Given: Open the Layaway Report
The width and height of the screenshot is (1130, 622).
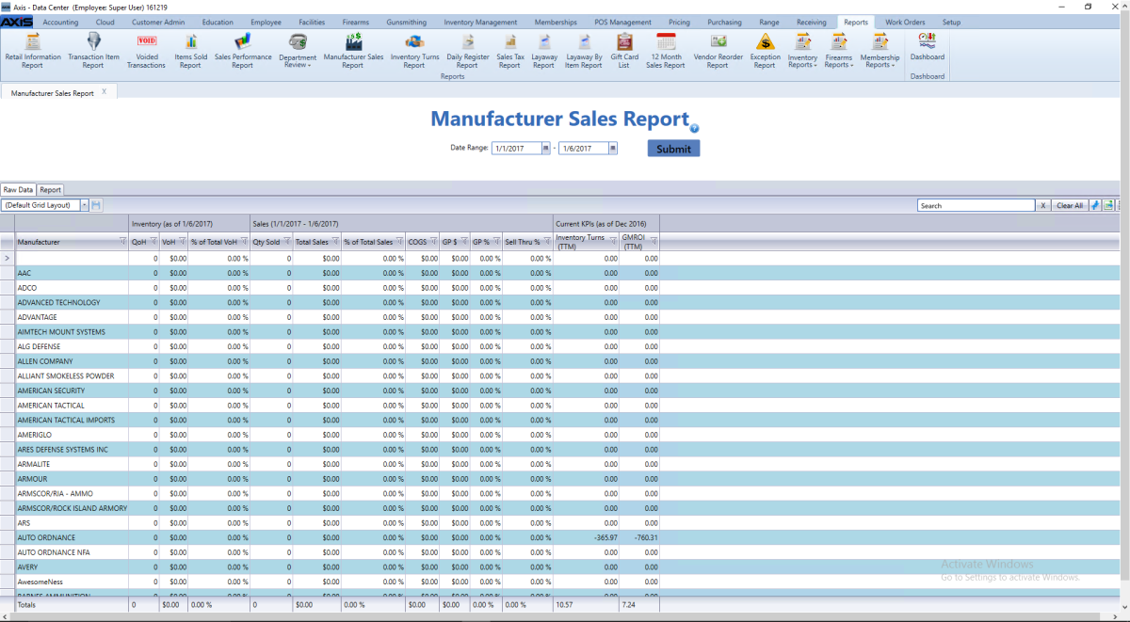Looking at the screenshot, I should coord(544,50).
